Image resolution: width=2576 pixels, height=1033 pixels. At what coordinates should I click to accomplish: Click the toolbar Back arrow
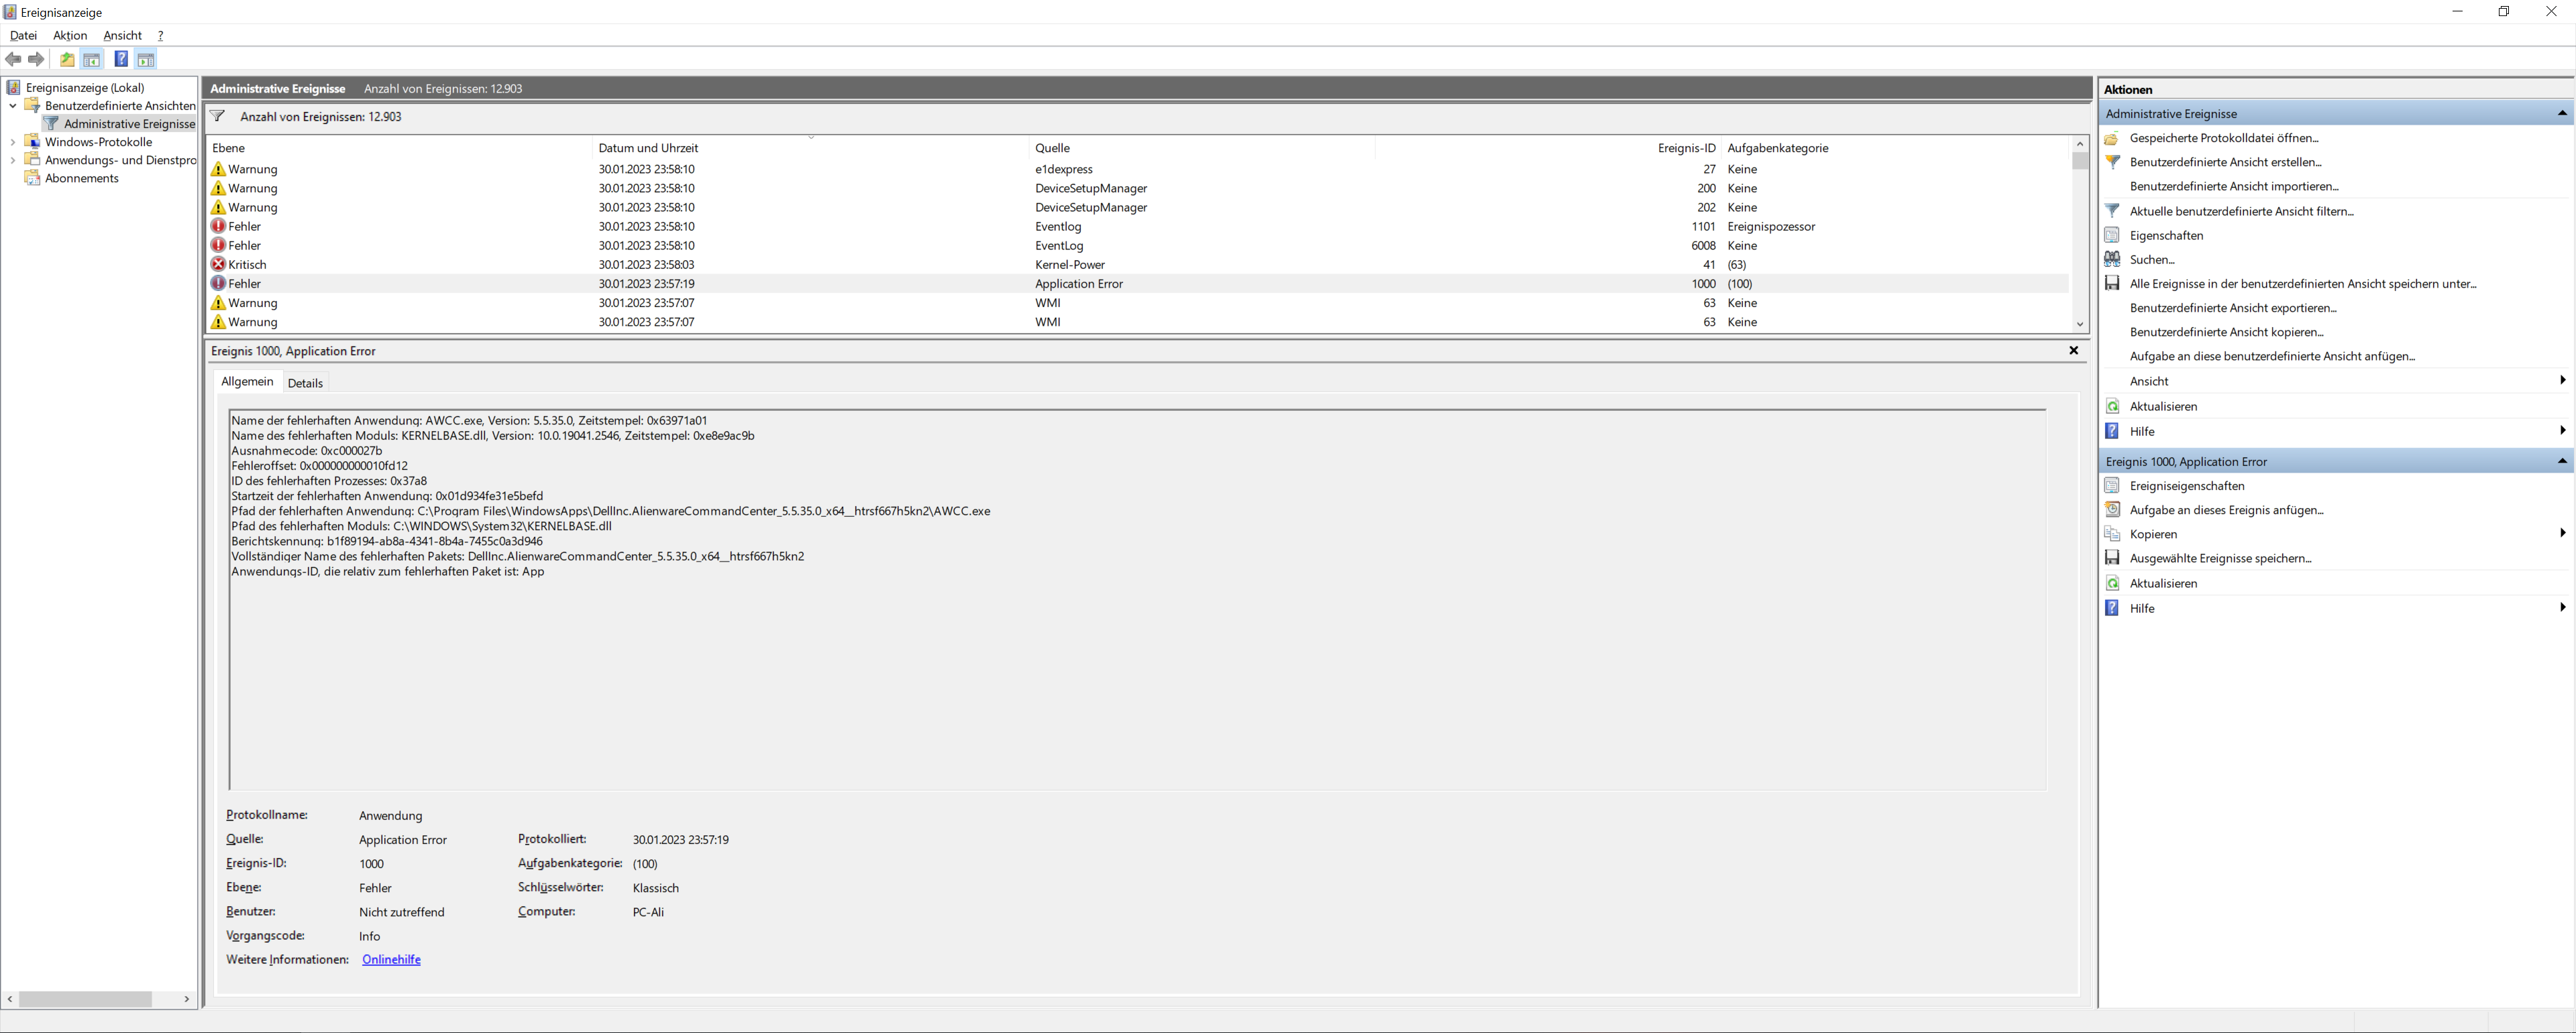tap(13, 60)
